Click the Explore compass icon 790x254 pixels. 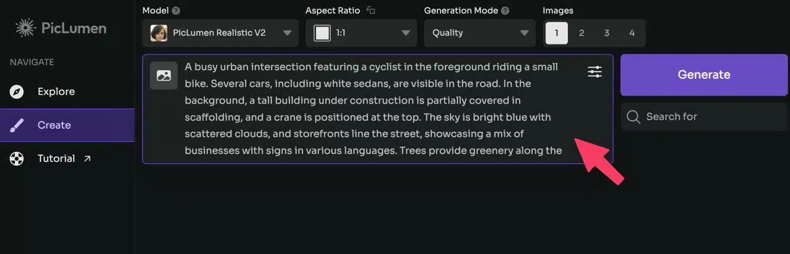17,92
